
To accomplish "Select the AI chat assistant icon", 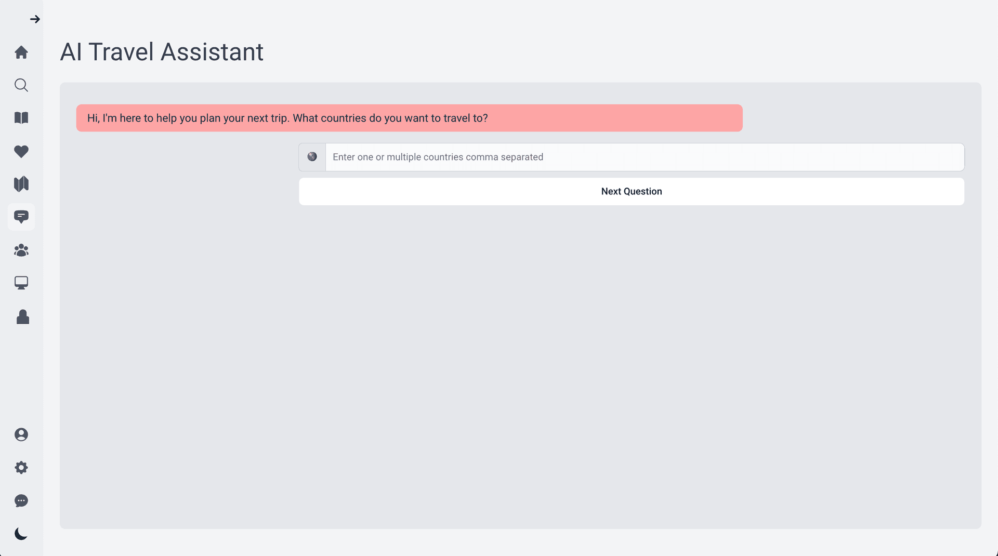I will [21, 217].
